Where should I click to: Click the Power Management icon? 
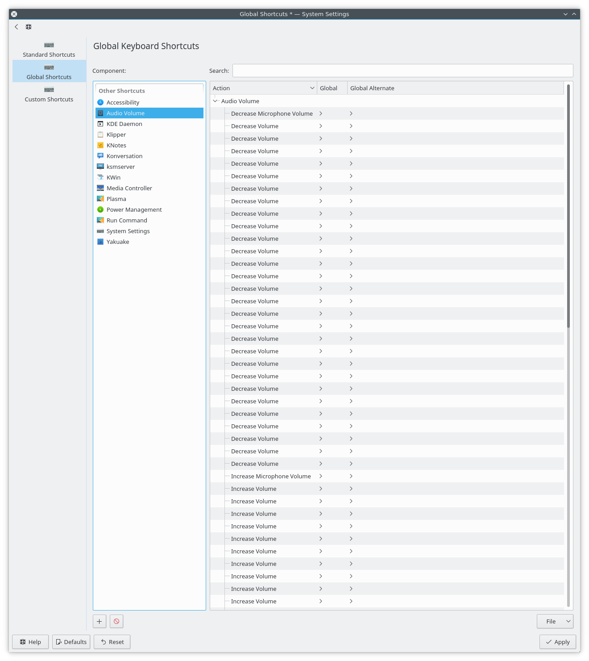click(100, 209)
